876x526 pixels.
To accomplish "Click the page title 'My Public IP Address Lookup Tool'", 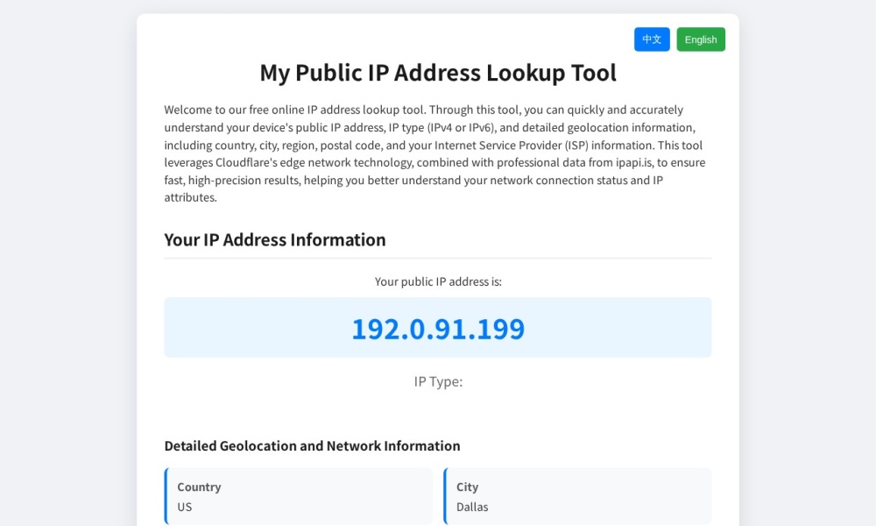I will (x=438, y=73).
